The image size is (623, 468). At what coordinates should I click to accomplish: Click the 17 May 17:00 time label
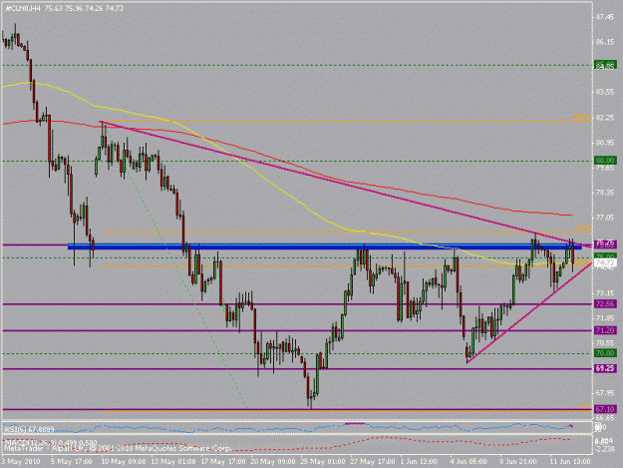tap(223, 462)
